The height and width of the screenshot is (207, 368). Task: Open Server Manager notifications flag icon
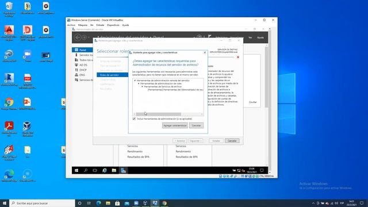[x=209, y=37]
